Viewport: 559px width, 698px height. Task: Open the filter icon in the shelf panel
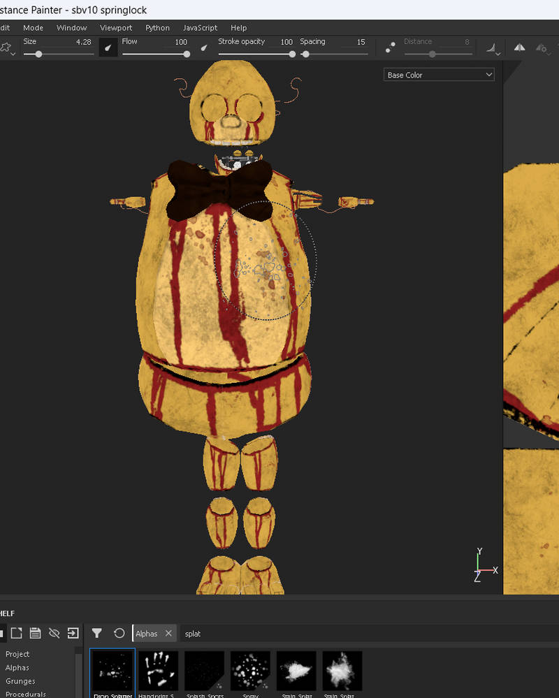(x=96, y=633)
